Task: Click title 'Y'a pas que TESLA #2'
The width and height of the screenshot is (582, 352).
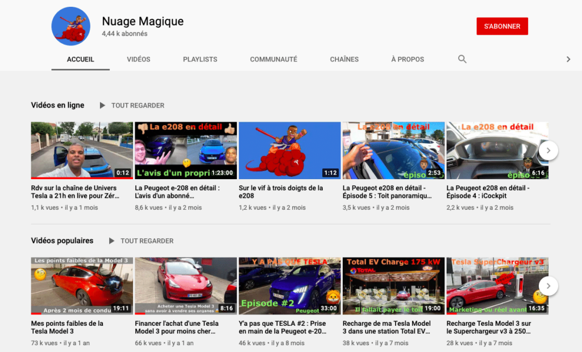Action: coord(282,328)
